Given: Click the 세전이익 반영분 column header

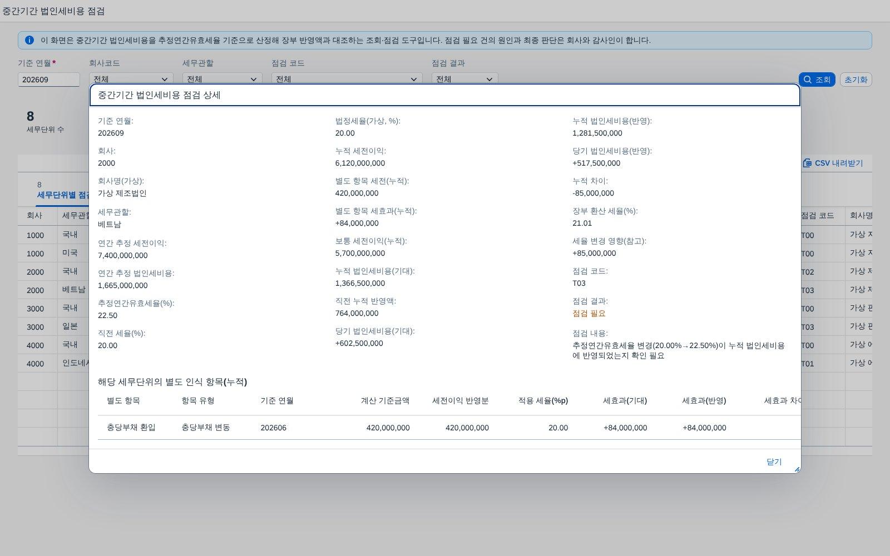Looking at the screenshot, I should (x=461, y=400).
